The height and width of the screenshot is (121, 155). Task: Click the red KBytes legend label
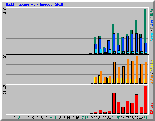click(152, 109)
